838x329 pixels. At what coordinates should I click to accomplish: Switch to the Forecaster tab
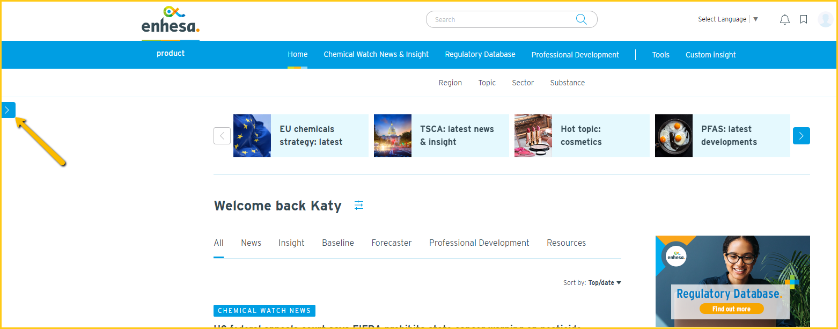coord(392,243)
